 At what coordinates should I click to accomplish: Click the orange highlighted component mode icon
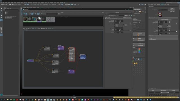click(140, 12)
